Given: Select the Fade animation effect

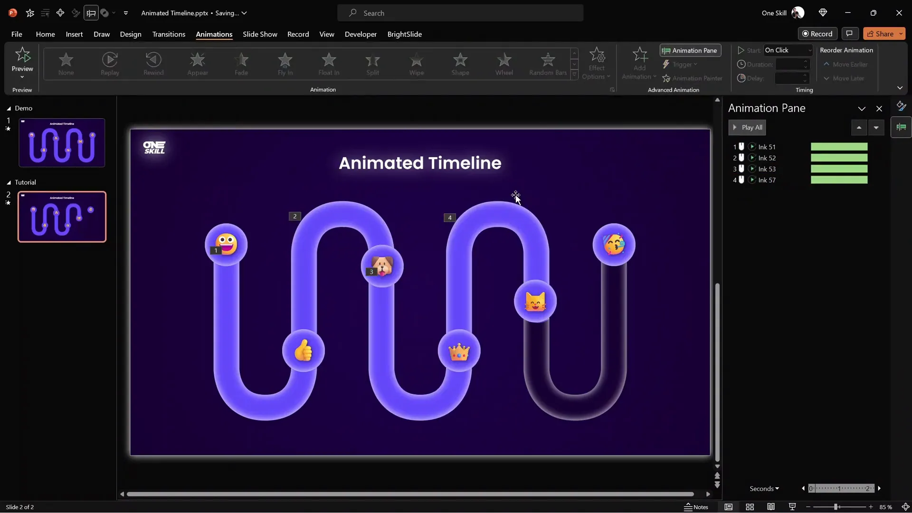Looking at the screenshot, I should (x=241, y=64).
